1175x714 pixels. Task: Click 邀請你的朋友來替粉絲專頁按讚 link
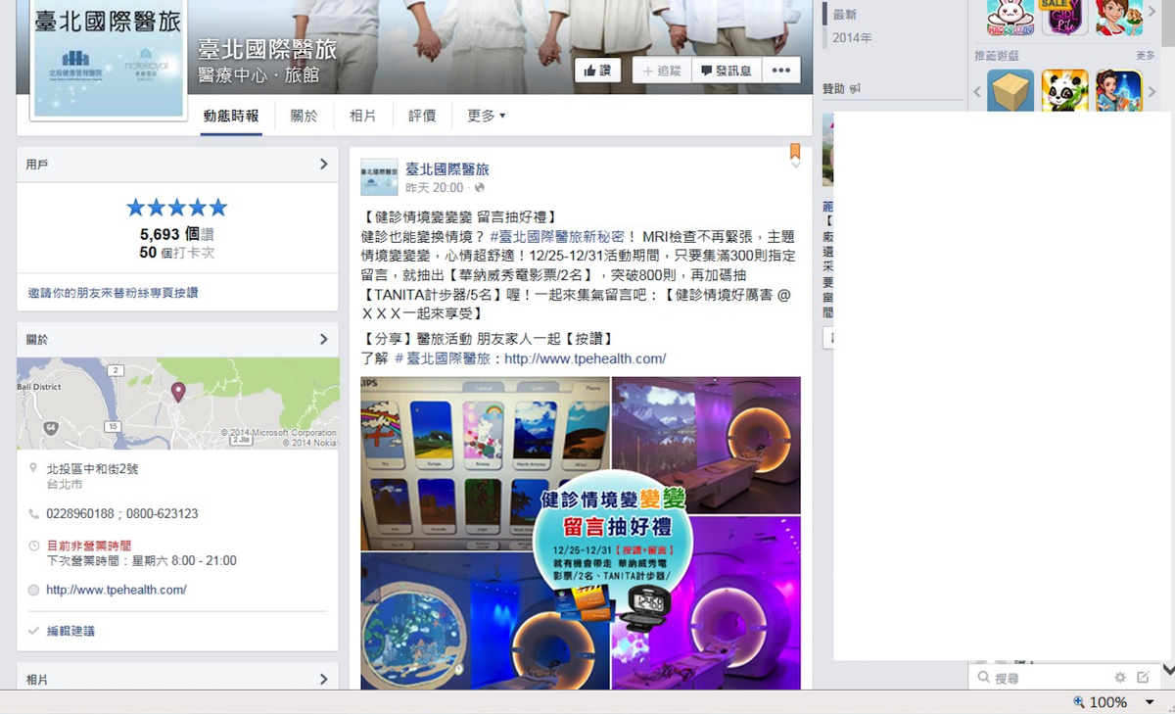click(x=113, y=293)
